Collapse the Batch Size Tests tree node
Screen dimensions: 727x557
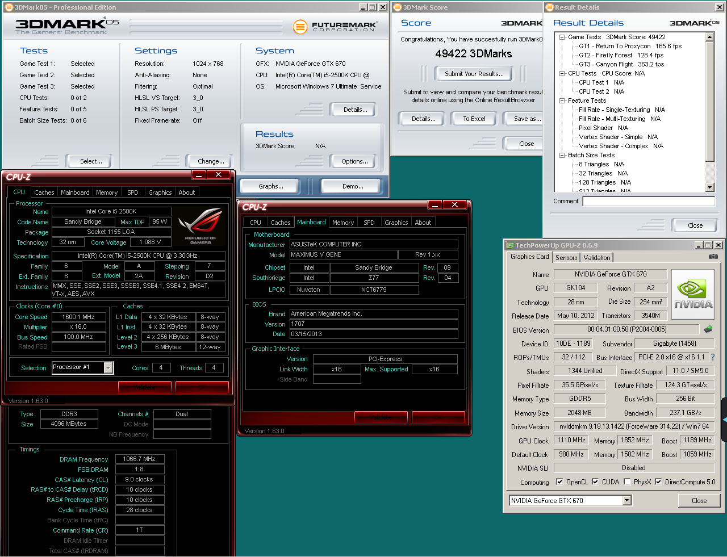pyautogui.click(x=562, y=155)
